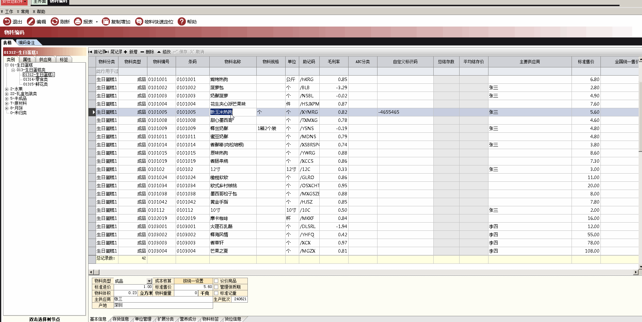Click the 产地 input field

[163, 305]
